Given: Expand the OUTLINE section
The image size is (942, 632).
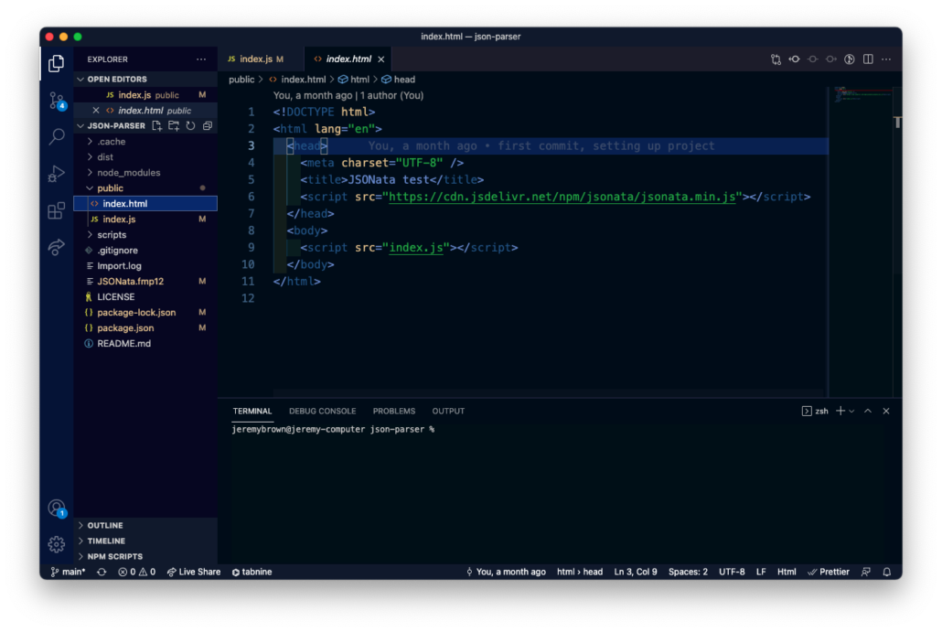Looking at the screenshot, I should point(105,525).
